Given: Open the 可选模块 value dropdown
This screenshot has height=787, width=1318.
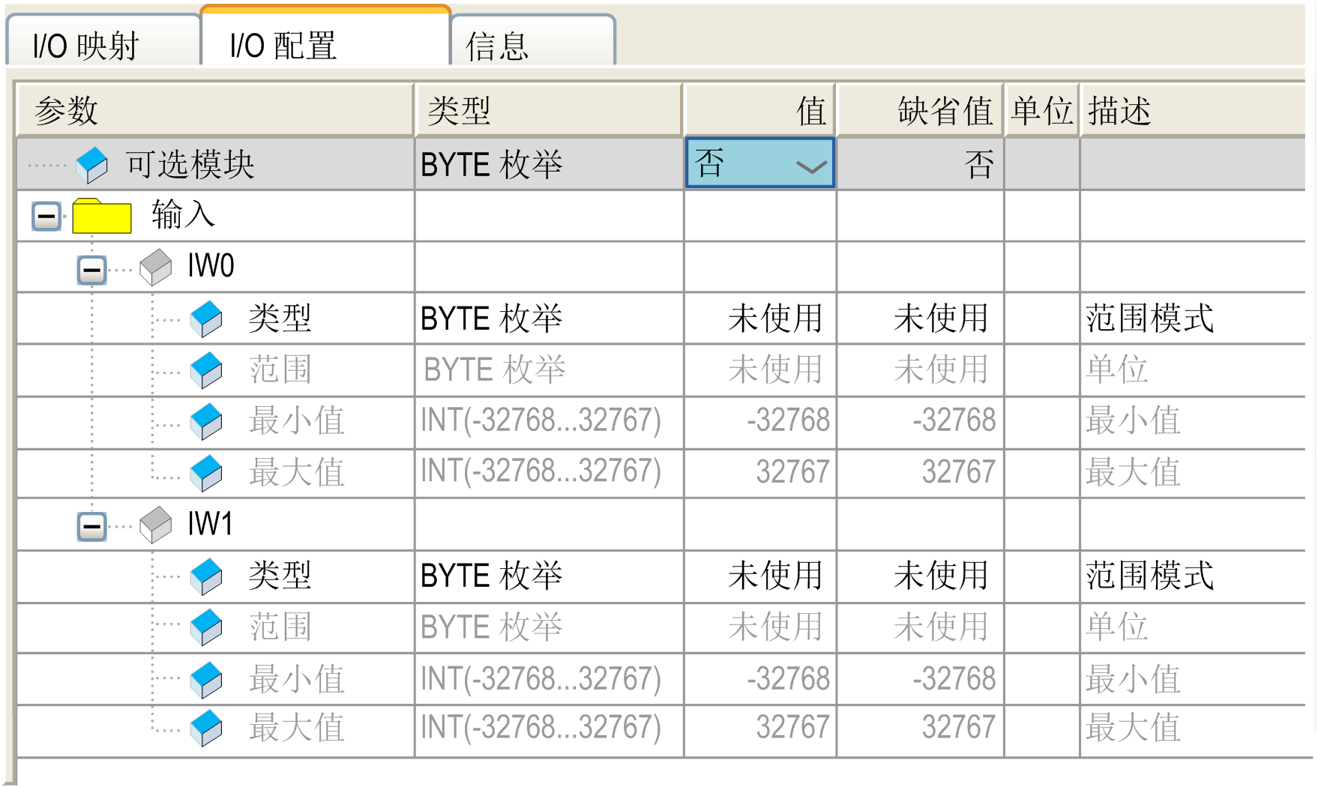Looking at the screenshot, I should [811, 166].
